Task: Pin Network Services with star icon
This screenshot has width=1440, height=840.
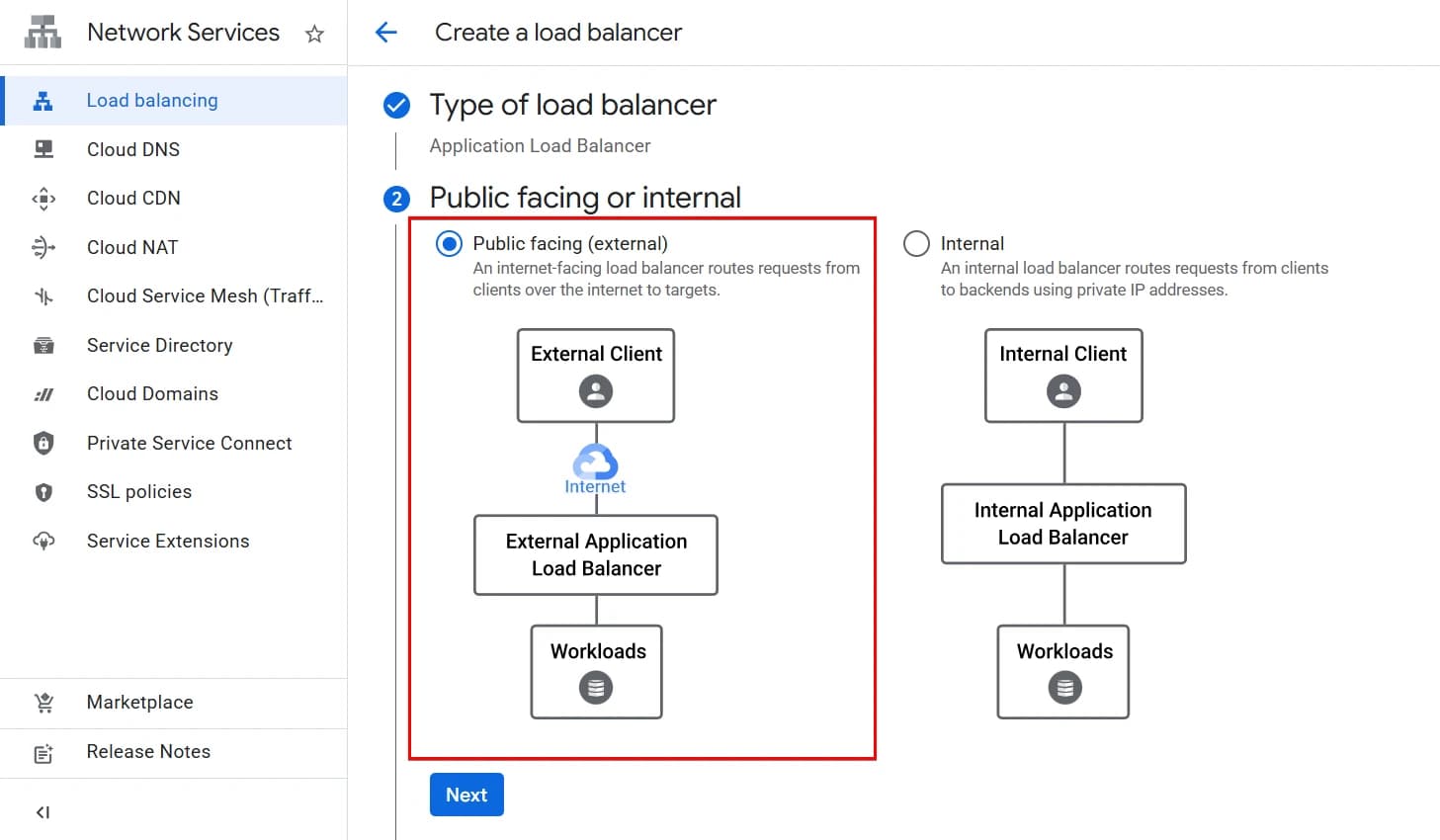Action: 314,34
